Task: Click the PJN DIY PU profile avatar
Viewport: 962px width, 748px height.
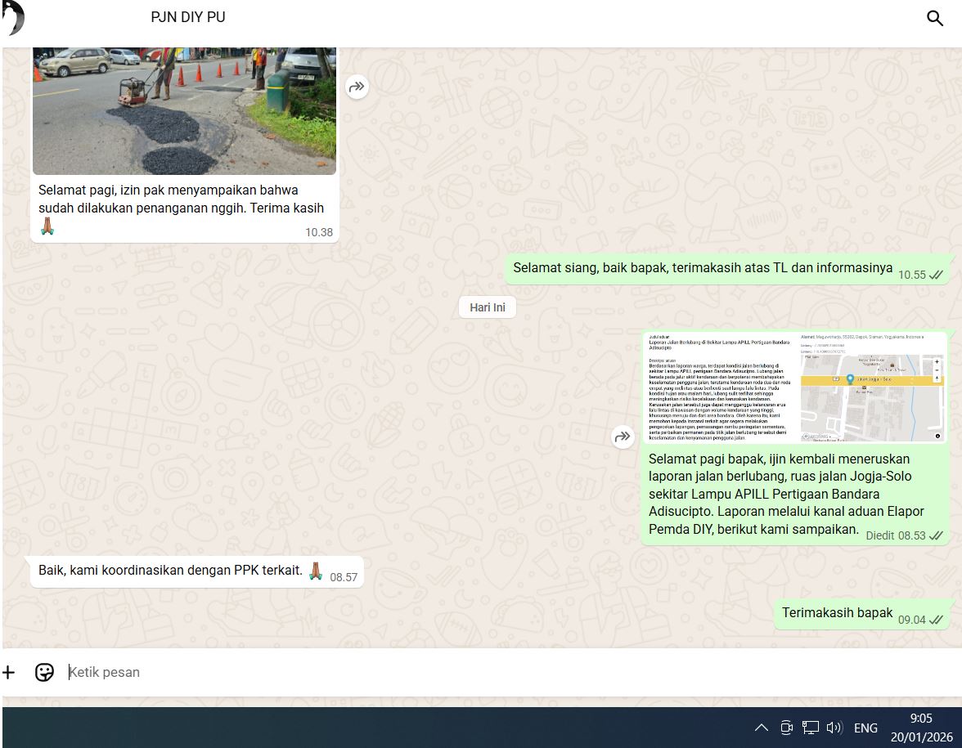Action: [x=13, y=18]
